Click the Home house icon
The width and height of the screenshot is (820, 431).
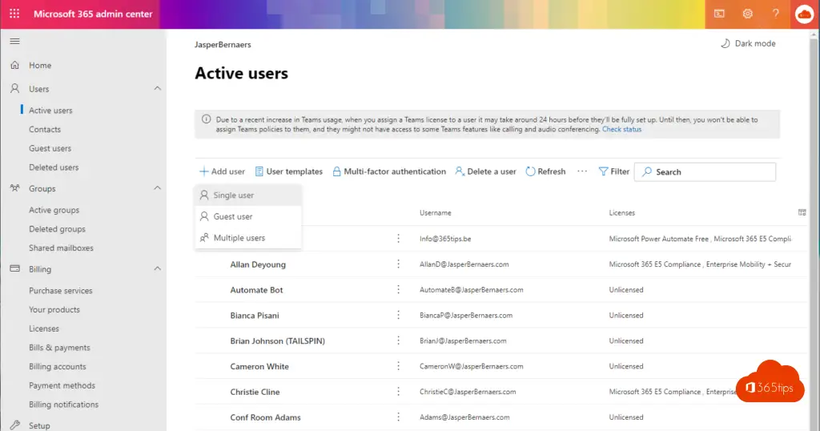point(14,65)
